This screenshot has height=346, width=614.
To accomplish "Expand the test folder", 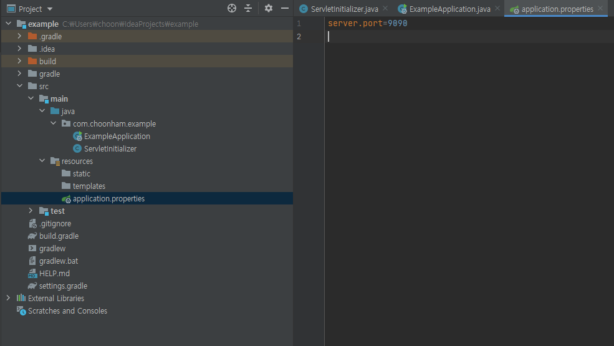I will tap(31, 211).
